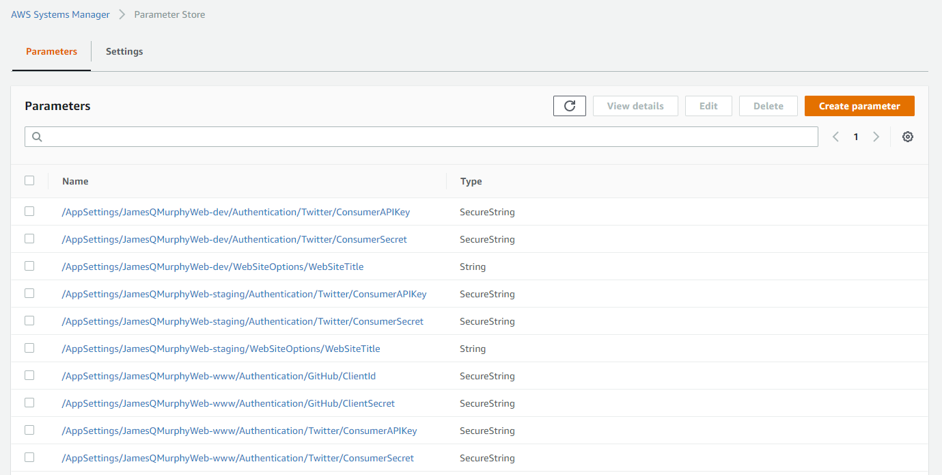Open dev Twitter ConsumerAPIKey parameter link

pos(236,212)
